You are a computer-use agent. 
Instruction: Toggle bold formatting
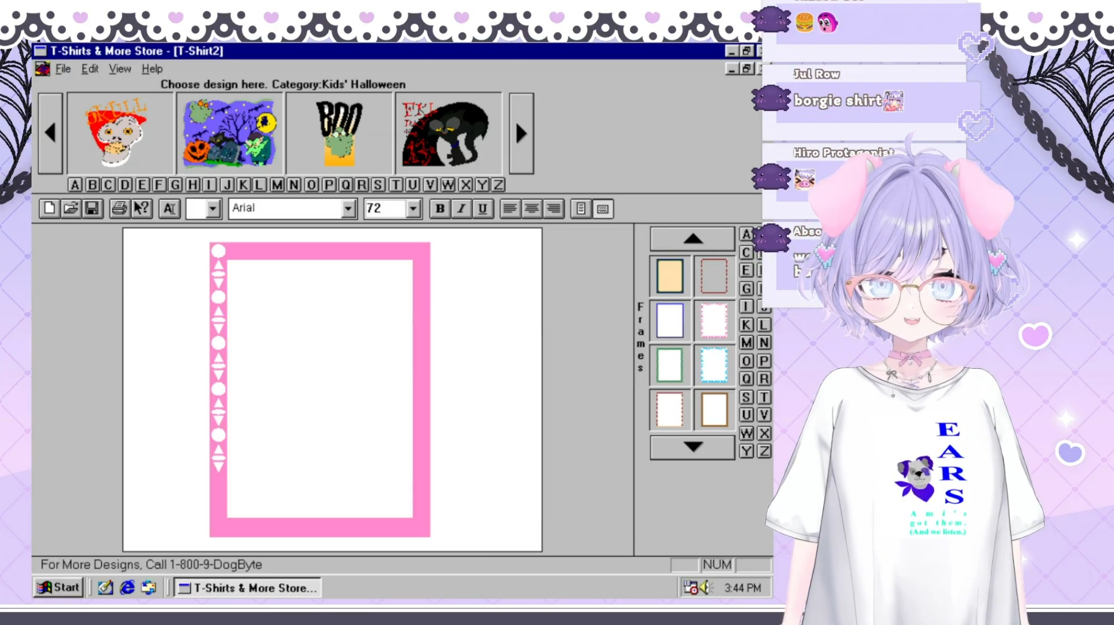(439, 208)
